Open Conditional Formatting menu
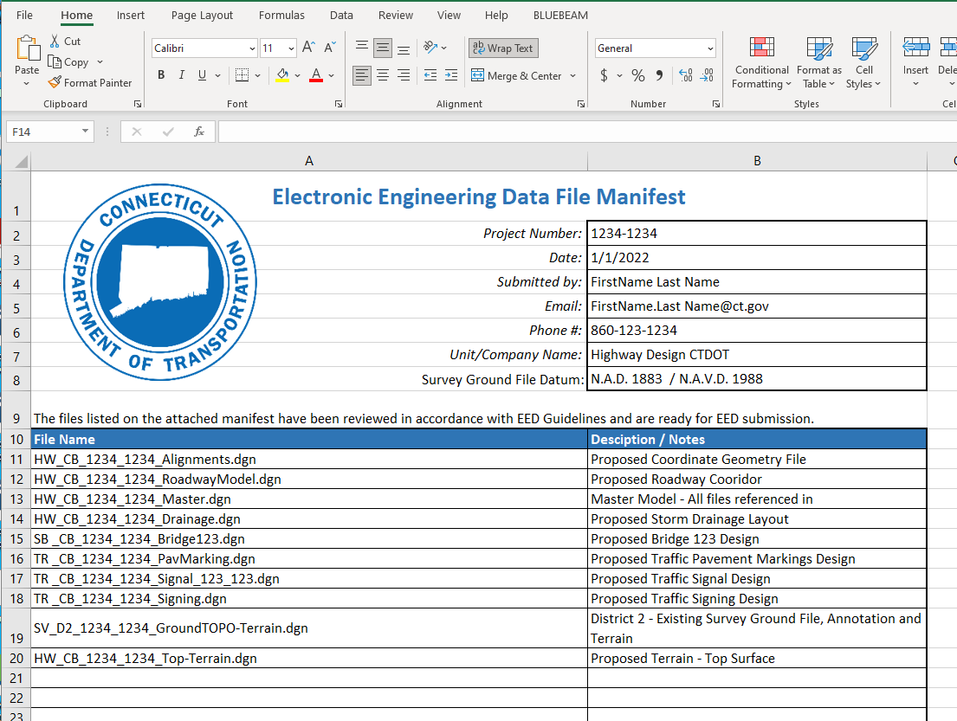 (761, 63)
